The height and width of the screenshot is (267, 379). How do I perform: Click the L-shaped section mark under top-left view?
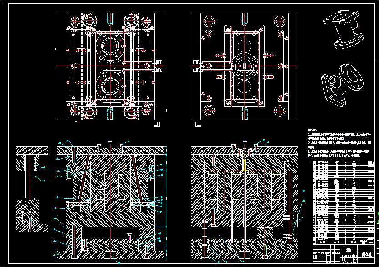157,124
